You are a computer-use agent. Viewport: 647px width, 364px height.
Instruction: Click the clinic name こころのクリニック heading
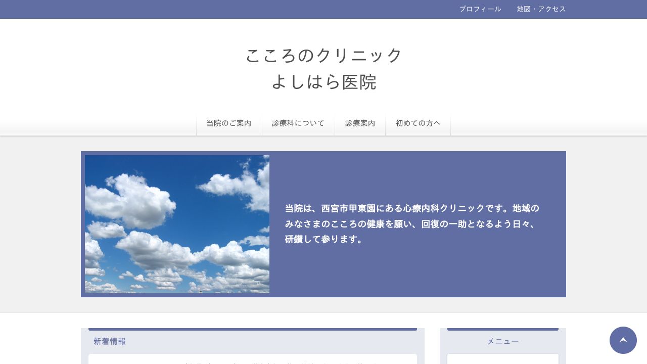click(323, 55)
